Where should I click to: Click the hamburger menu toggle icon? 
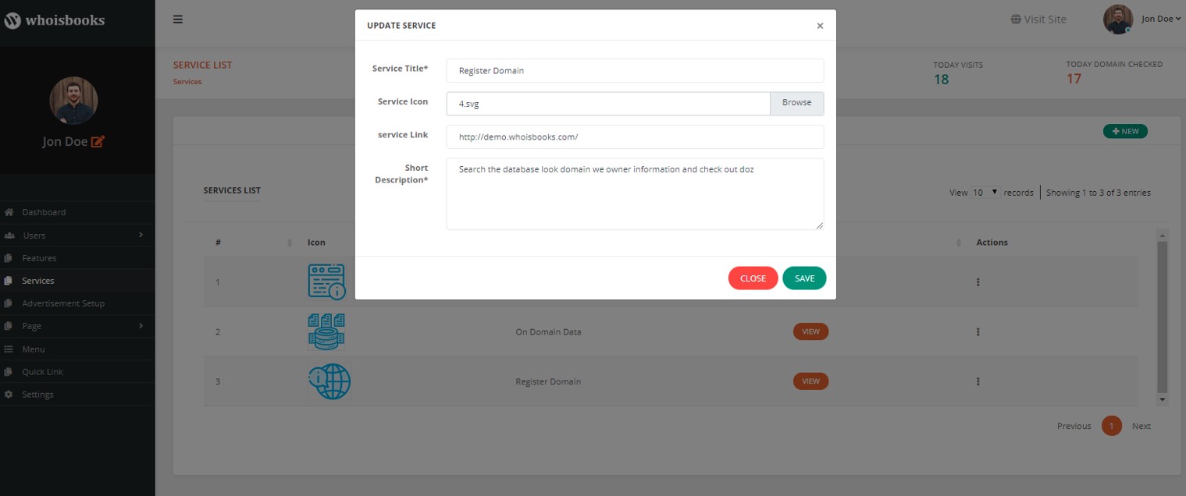point(178,19)
